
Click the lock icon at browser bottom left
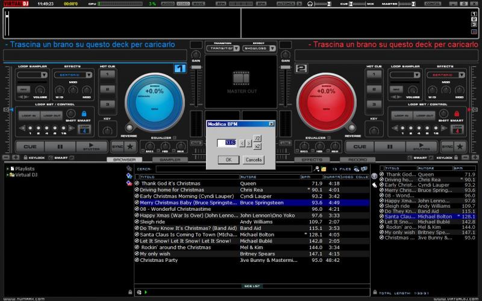[130, 292]
